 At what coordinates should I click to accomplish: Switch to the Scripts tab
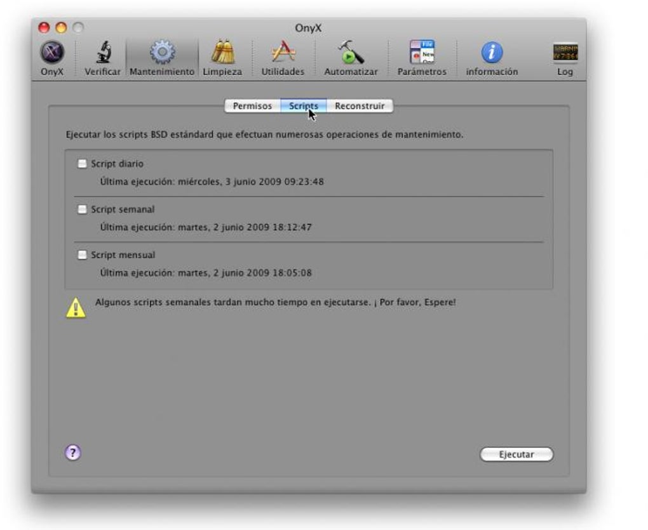click(304, 106)
